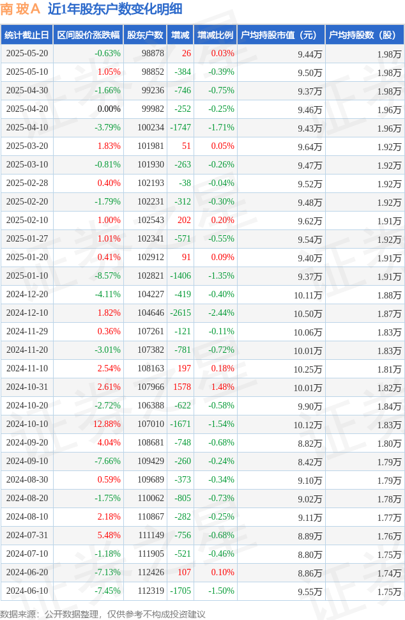405x620 pixels.
Task: Click the 南玻A title text
Action: pos(21,9)
